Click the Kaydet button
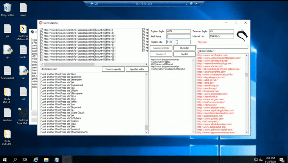The image size is (288, 163). [184, 54]
